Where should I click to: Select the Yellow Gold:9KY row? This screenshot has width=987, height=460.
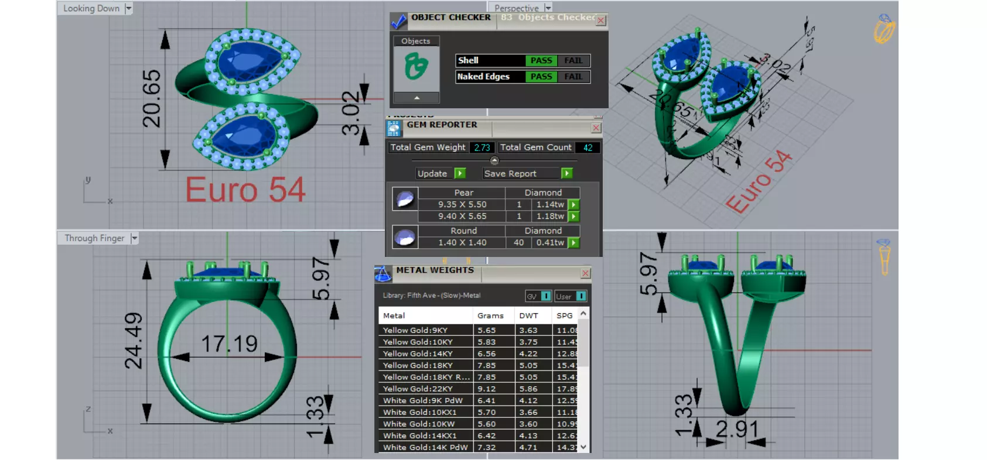478,330
